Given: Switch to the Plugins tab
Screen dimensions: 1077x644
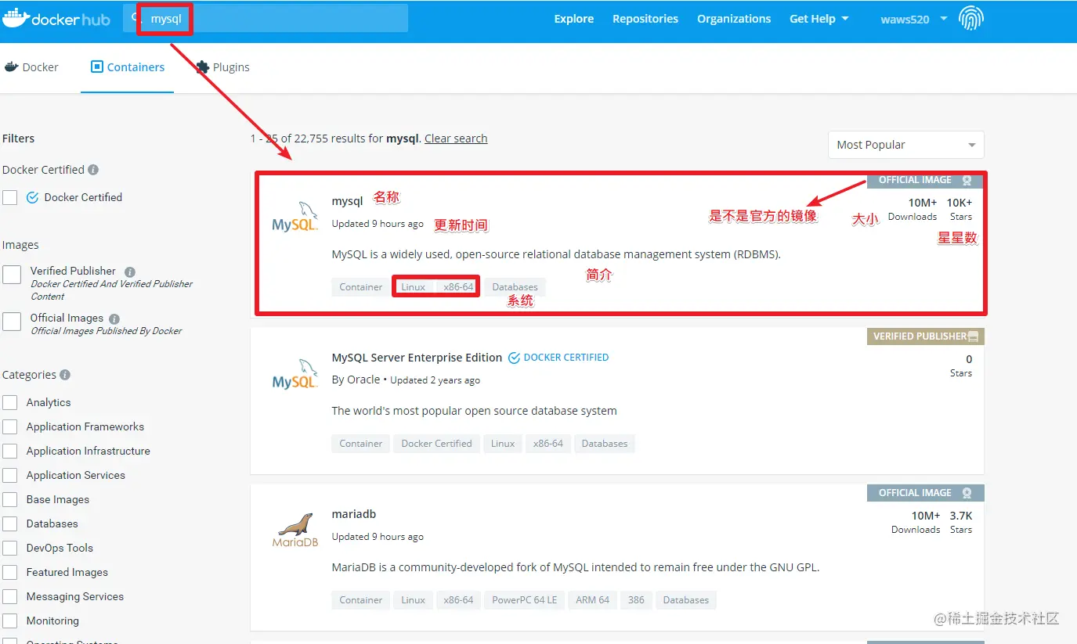Looking at the screenshot, I should (222, 67).
